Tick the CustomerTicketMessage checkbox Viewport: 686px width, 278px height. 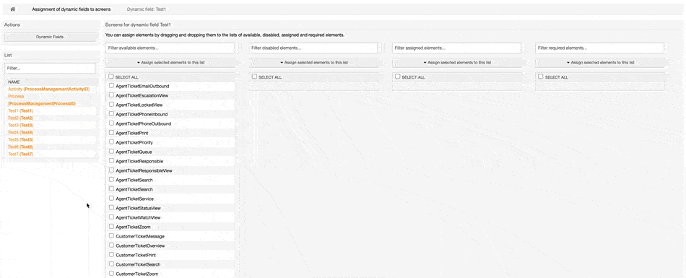(111, 236)
